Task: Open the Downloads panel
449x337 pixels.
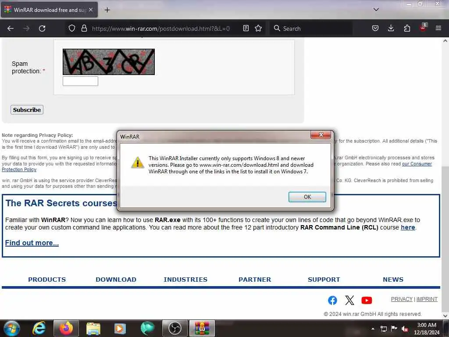Action: 391,28
